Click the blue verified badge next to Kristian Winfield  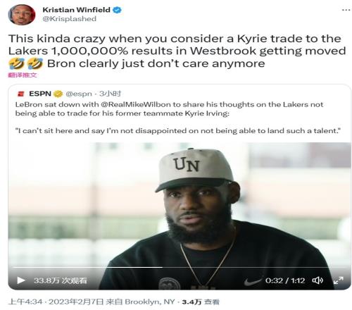[x=118, y=10]
